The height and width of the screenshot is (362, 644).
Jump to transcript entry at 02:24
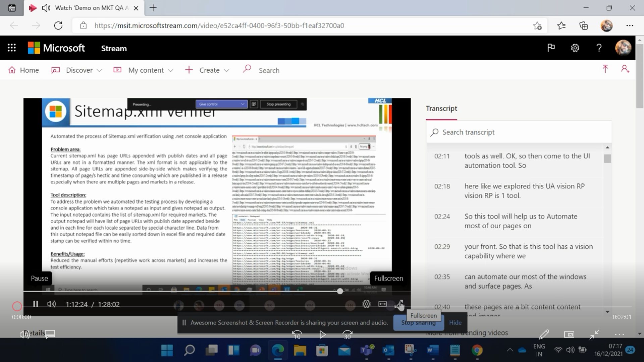(x=515, y=221)
